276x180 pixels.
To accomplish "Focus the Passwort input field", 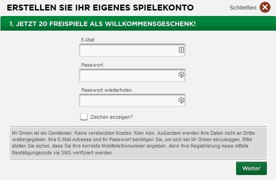I will point(132,75).
